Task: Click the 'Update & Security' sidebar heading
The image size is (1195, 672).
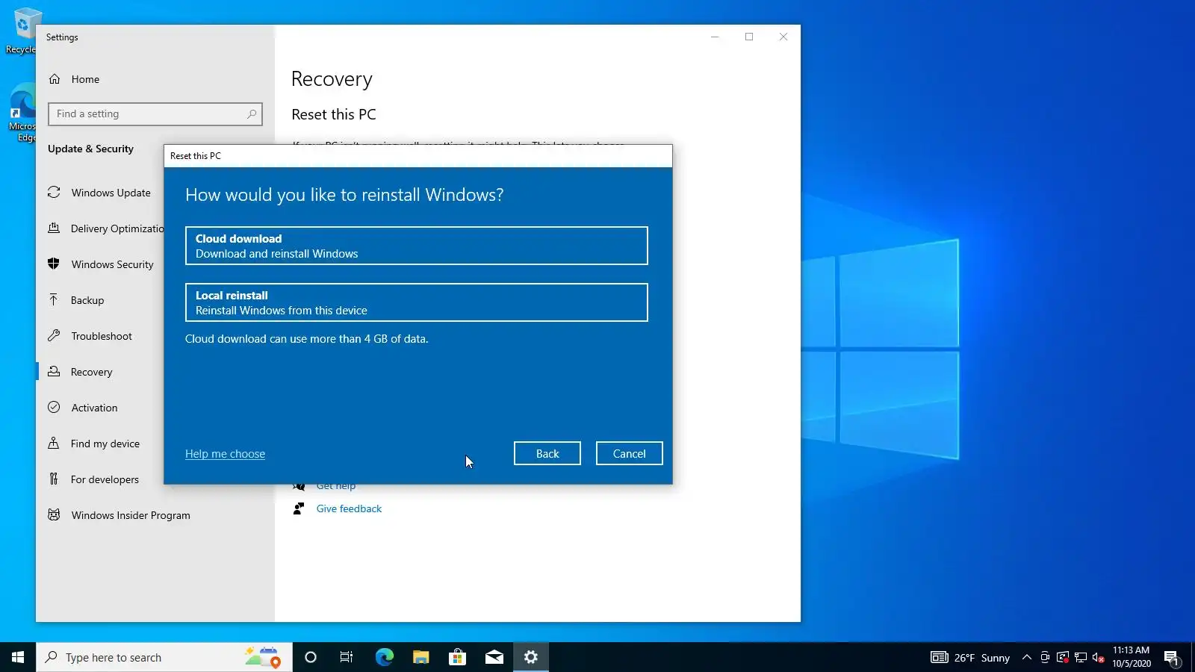Action: 90,149
